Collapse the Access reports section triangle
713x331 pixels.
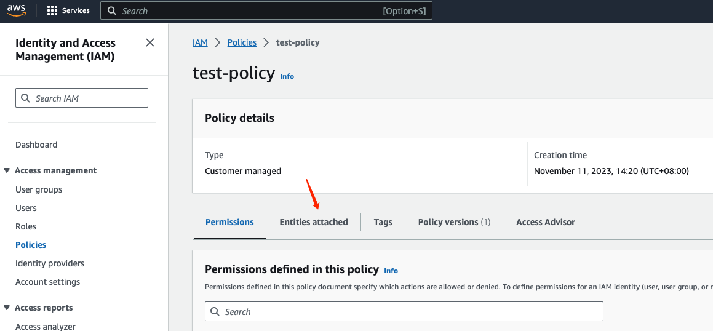pyautogui.click(x=7, y=308)
